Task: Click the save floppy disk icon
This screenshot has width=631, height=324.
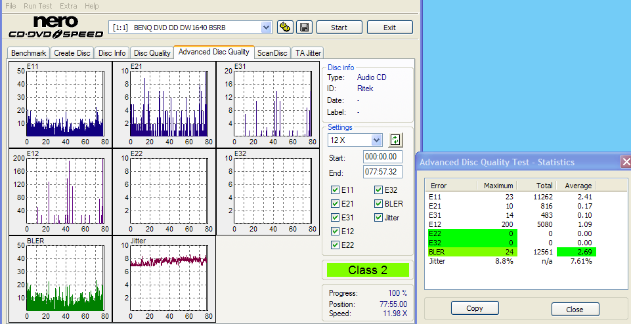Action: point(305,28)
